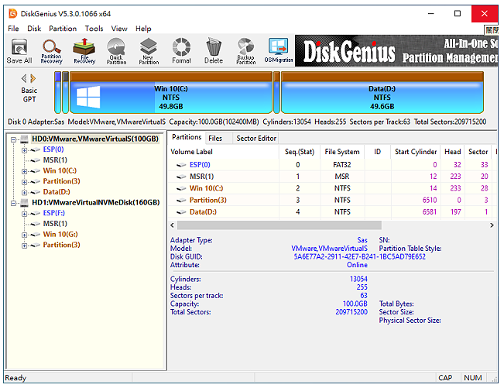This screenshot has height=388, width=504.
Task: Sort by the File System column header
Action: (x=342, y=152)
